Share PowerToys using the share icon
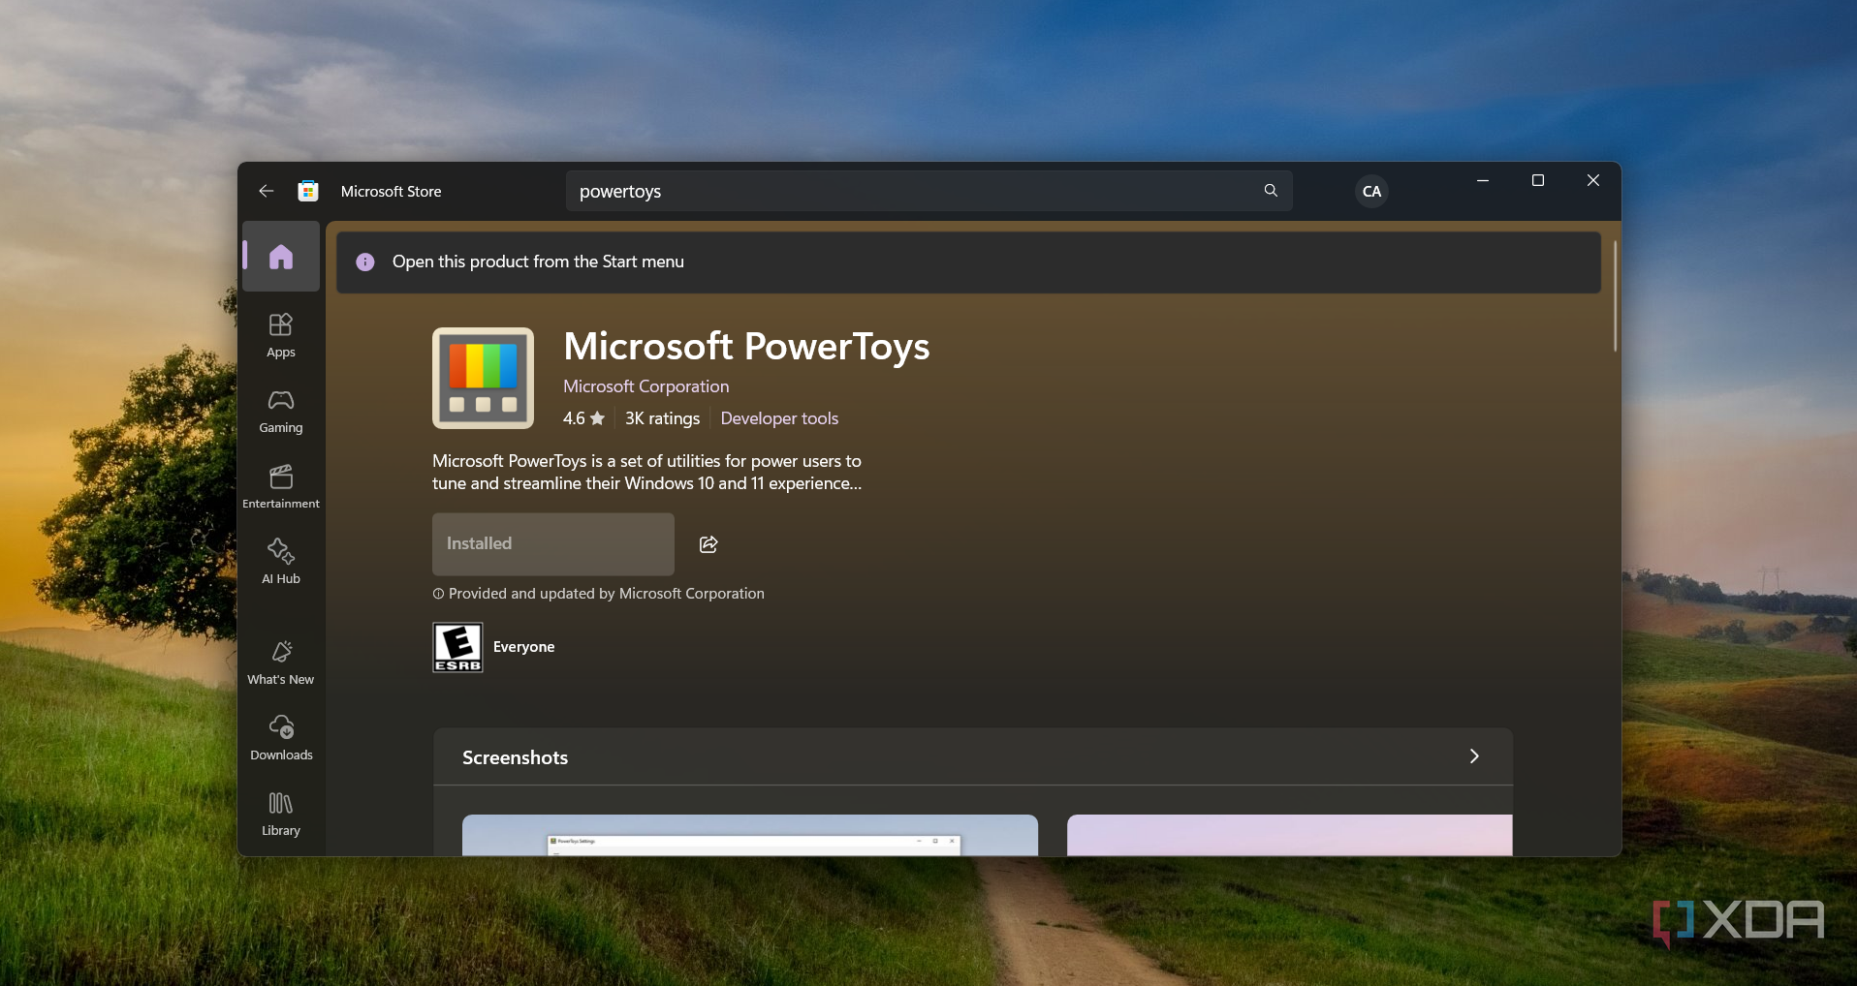1857x986 pixels. tap(708, 544)
